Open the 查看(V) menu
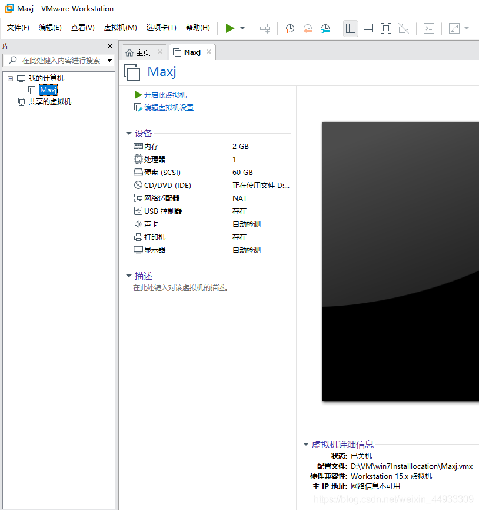This screenshot has height=510, width=479. tap(83, 28)
